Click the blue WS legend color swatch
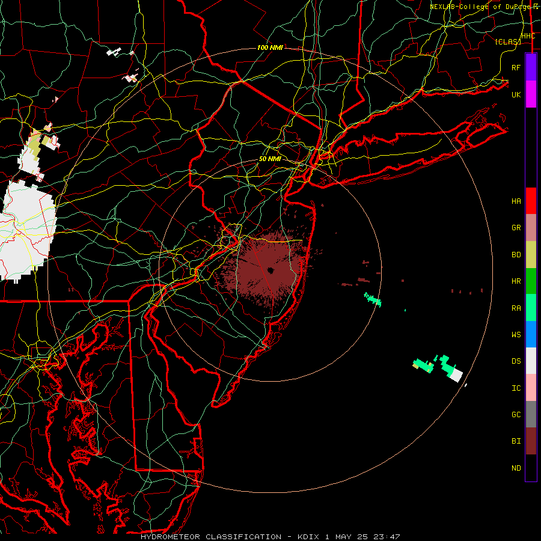Screen dimensions: 541x541 (531, 334)
